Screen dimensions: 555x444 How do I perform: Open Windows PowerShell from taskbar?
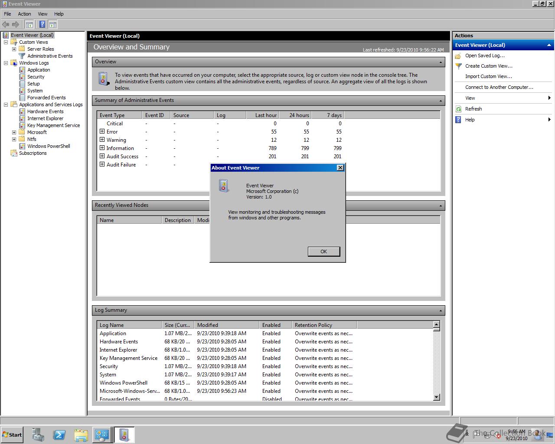click(x=59, y=434)
